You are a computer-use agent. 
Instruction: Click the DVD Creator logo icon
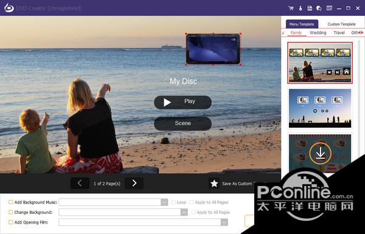[9, 8]
